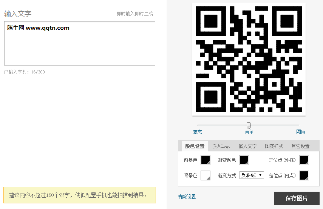Click the text input box containing www.qqtn.com

pos(79,43)
